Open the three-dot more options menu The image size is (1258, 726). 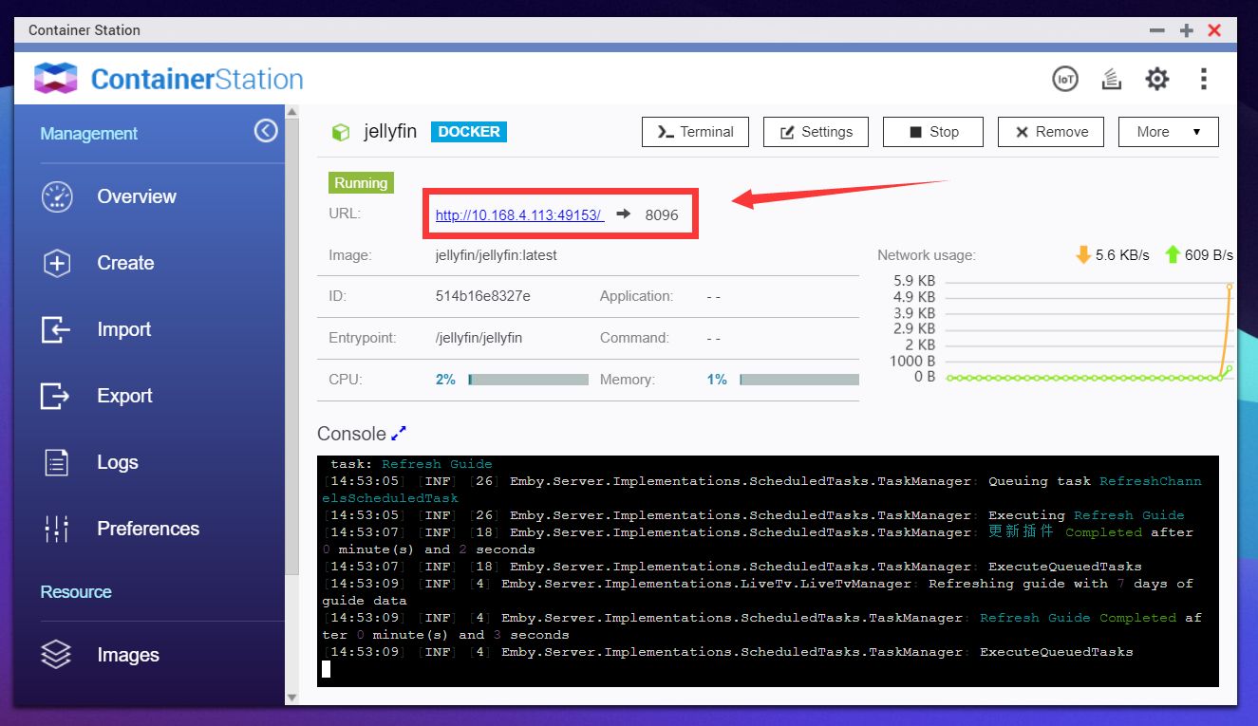coord(1203,79)
